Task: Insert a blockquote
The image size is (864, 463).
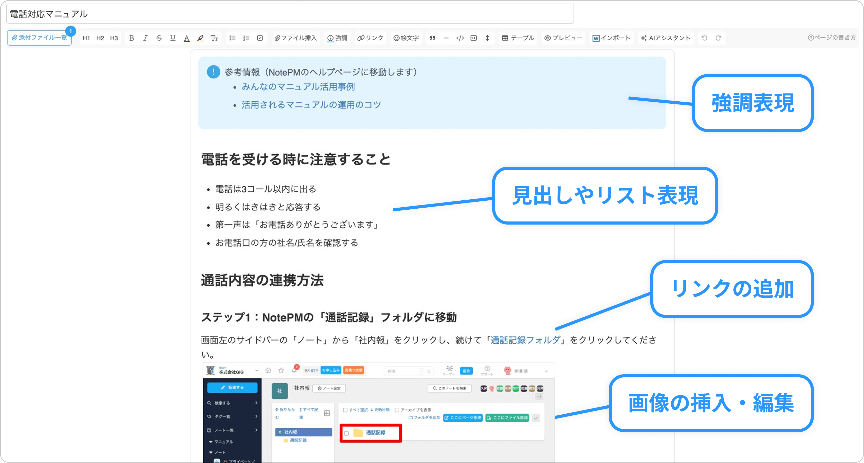Action: pyautogui.click(x=432, y=38)
